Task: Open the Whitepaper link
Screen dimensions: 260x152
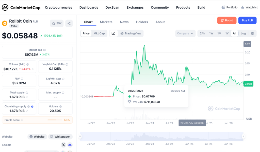Action: tap(60, 137)
